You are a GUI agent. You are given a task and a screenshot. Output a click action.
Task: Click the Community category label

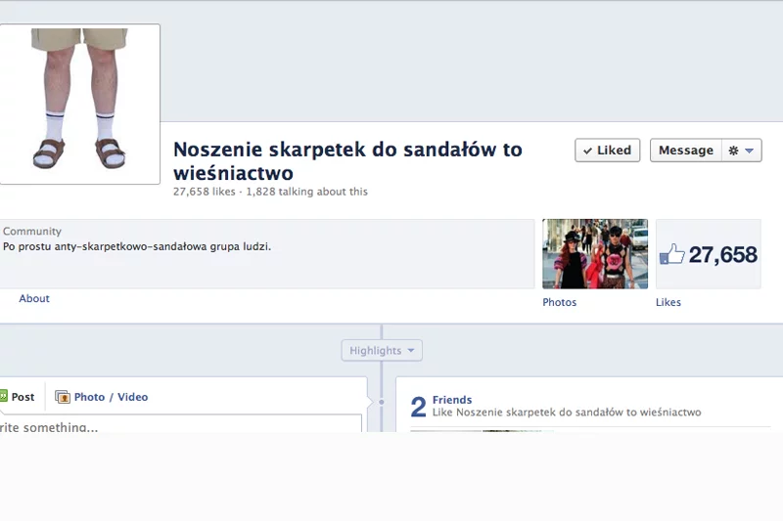32,231
